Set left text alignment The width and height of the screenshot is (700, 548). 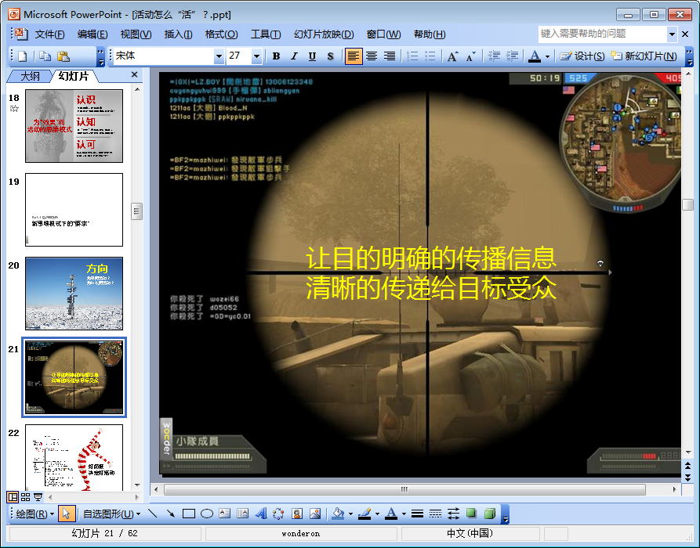coord(353,56)
